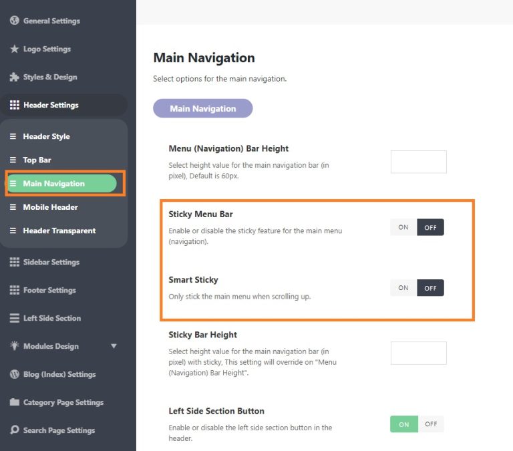Click the Mobile Header list icon
This screenshot has height=451, width=513.
click(x=13, y=207)
